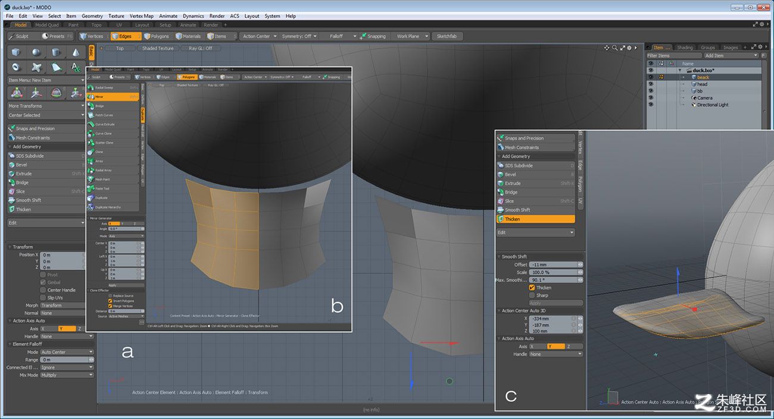Click the Slice tool icon in main panel
This screenshot has width=774, height=419.
tap(11, 191)
